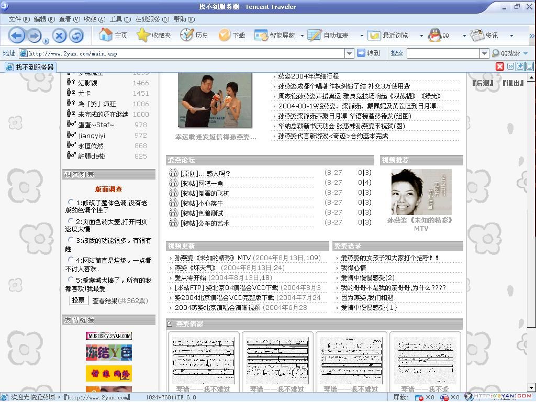Viewport: 536px width, 402px height.
Task: Choose poll option 5 loving 燕城
Action: point(69,280)
